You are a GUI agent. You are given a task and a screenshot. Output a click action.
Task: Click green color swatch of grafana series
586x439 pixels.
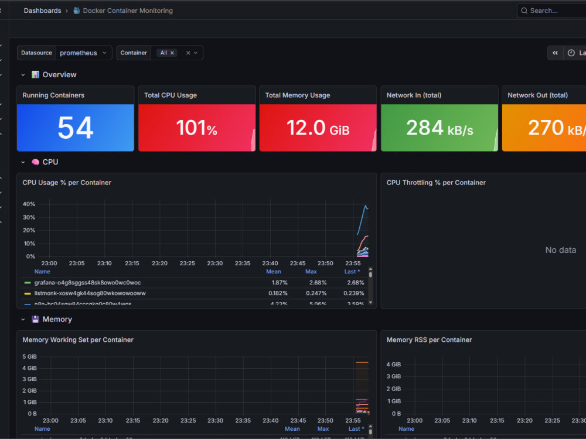pyautogui.click(x=28, y=283)
